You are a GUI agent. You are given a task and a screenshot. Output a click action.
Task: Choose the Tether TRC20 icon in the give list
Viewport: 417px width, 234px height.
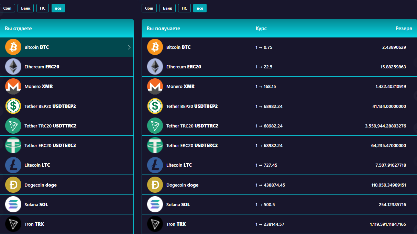[13, 126]
